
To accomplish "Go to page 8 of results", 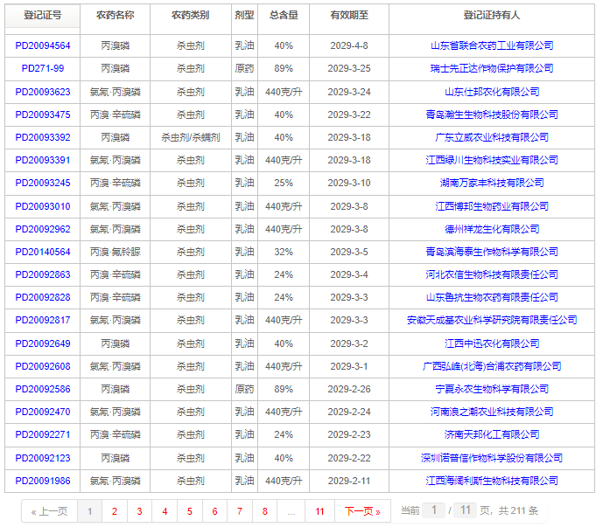I will (x=265, y=511).
